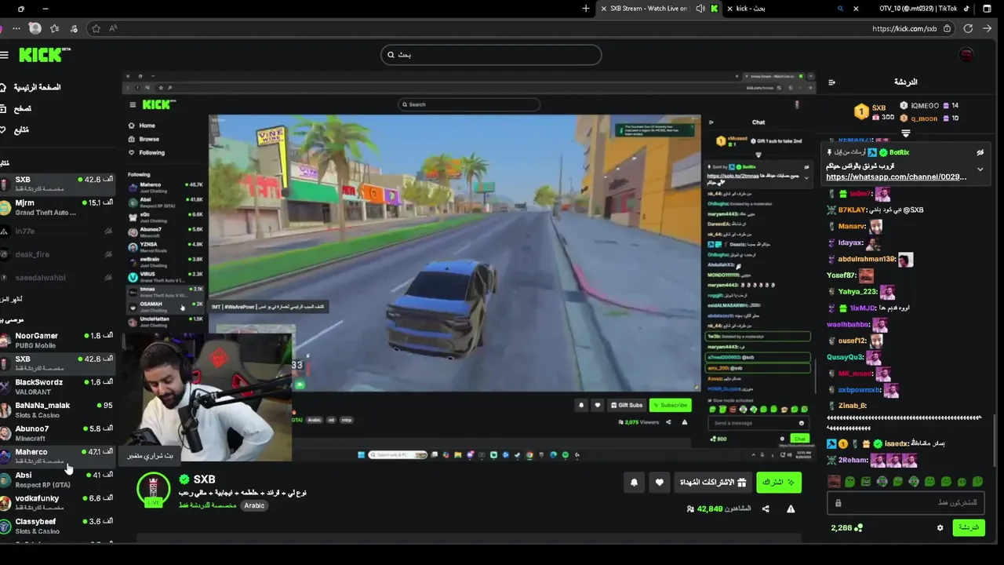The image size is (1004, 565).
Task: Open vodkafunky channel in sidebar
Action: coord(58,502)
